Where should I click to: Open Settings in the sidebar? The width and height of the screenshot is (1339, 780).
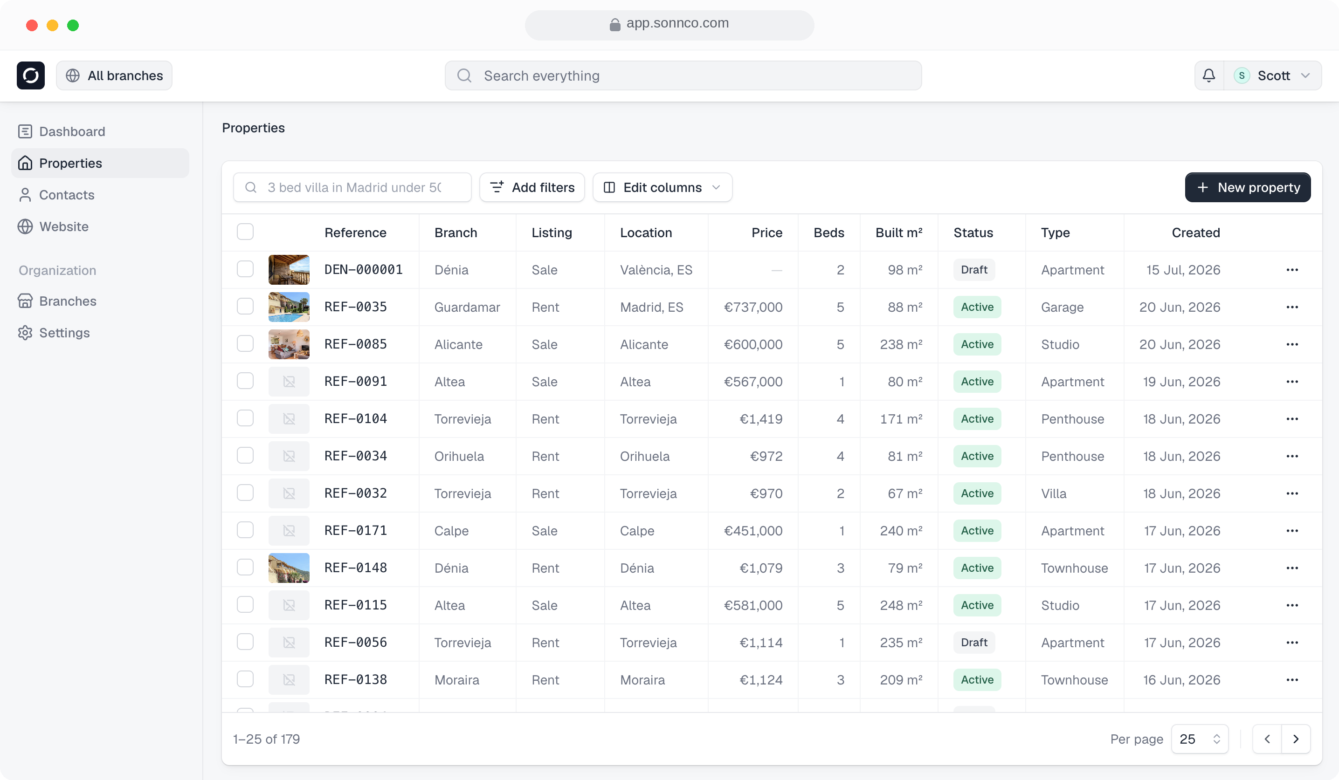(x=100, y=333)
